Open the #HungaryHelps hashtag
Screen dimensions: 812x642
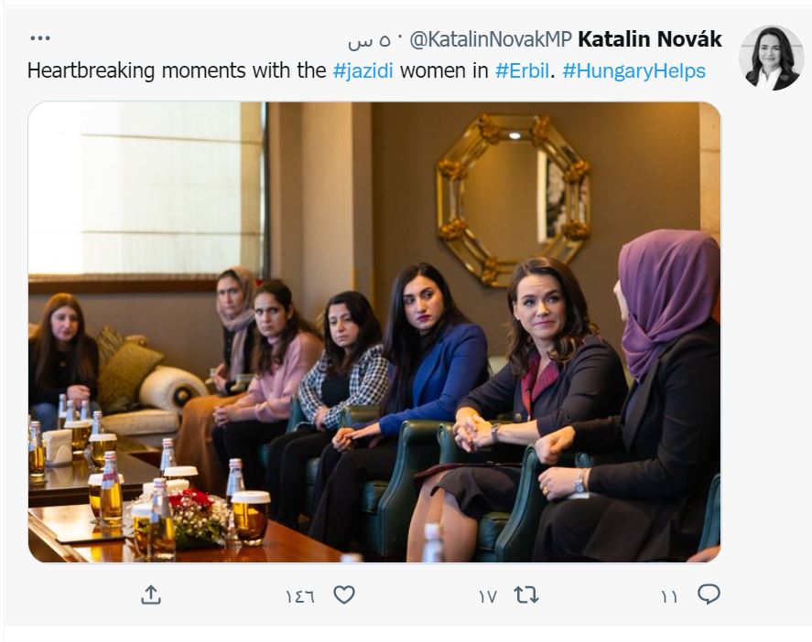tap(633, 70)
